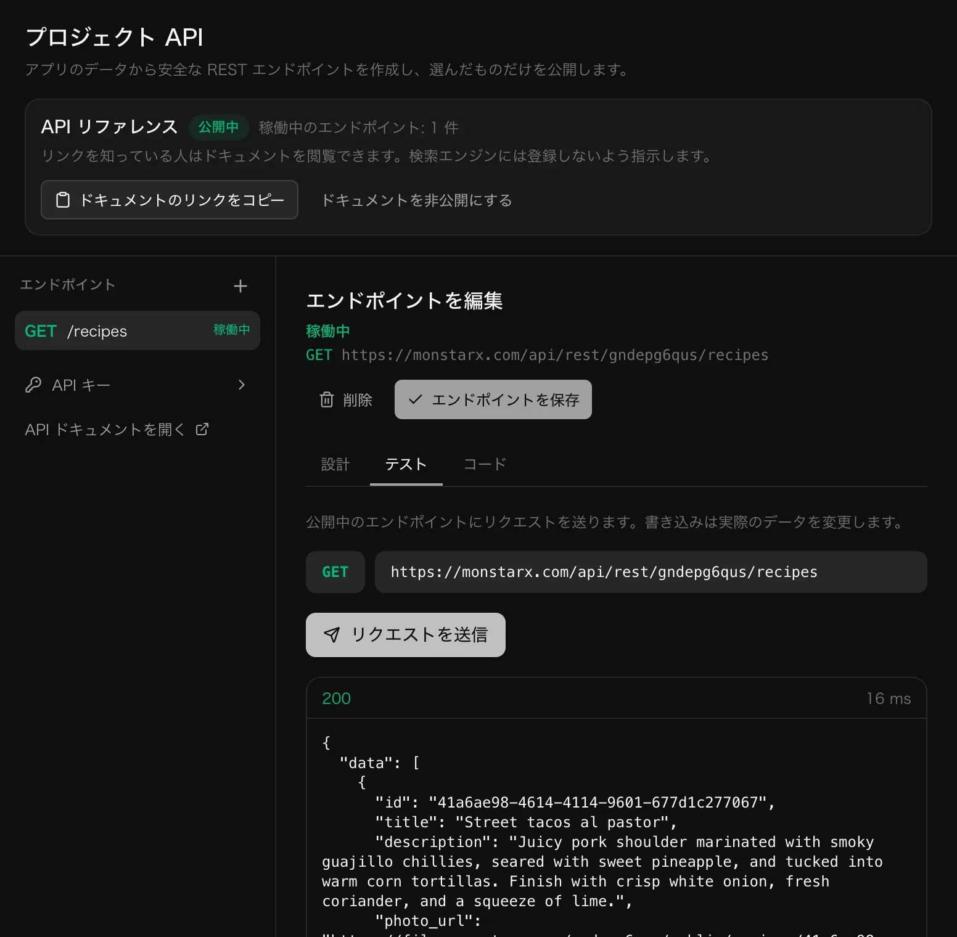Click the 稼働中のエンドポイント: 1 件 text
The height and width of the screenshot is (937, 957).
(x=359, y=128)
